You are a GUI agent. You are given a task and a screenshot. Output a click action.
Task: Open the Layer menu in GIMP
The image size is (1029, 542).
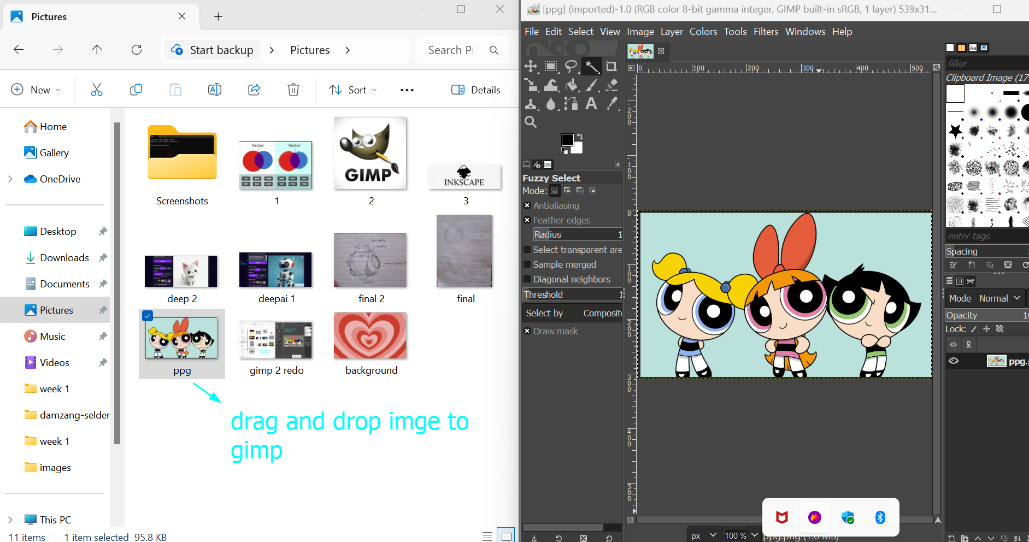(672, 32)
